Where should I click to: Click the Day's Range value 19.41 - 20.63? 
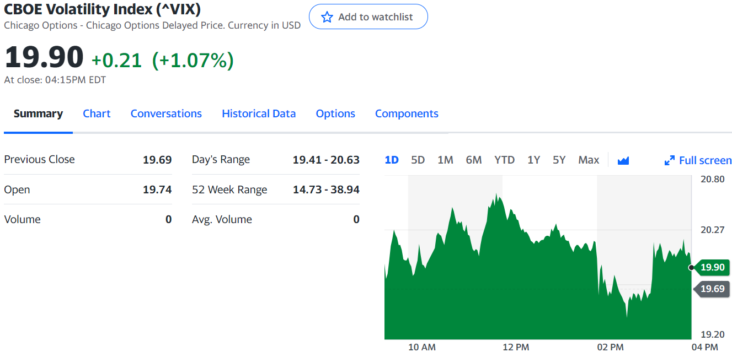326,160
